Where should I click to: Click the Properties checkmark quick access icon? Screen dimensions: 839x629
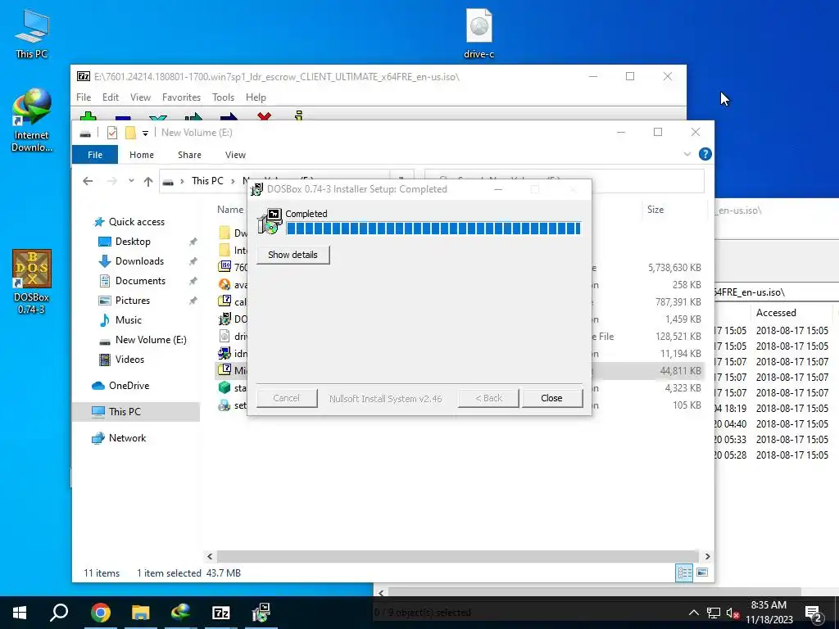pyautogui.click(x=111, y=133)
